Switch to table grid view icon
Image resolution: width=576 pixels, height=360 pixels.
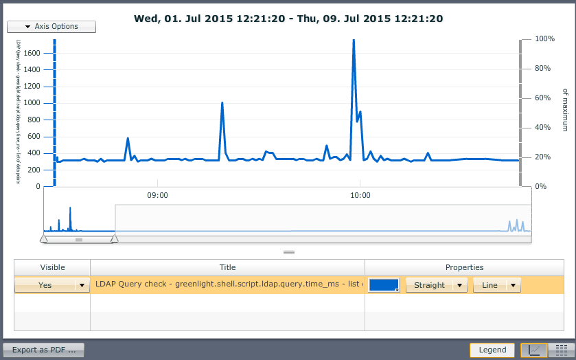[x=561, y=350]
